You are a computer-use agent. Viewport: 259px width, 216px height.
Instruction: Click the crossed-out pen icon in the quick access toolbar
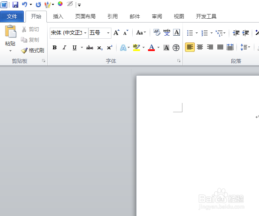[70, 4]
